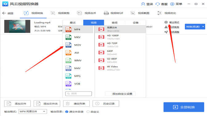Viewport: 207px width, 116px height.
Task: Click the 视频裁剪 scissors icon
Action: (x=166, y=27)
